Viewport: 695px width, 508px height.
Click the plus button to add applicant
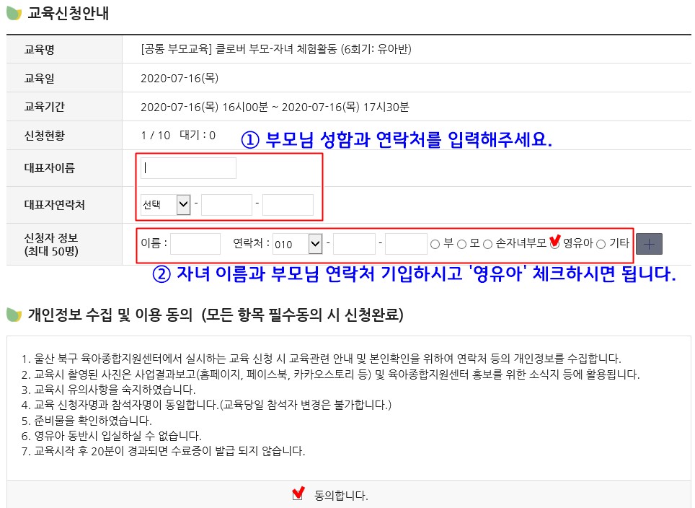coord(649,244)
